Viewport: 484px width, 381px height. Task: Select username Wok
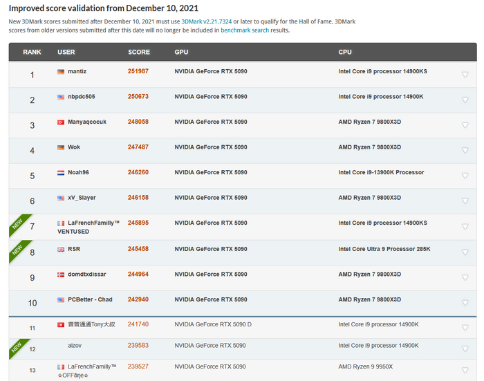74,147
